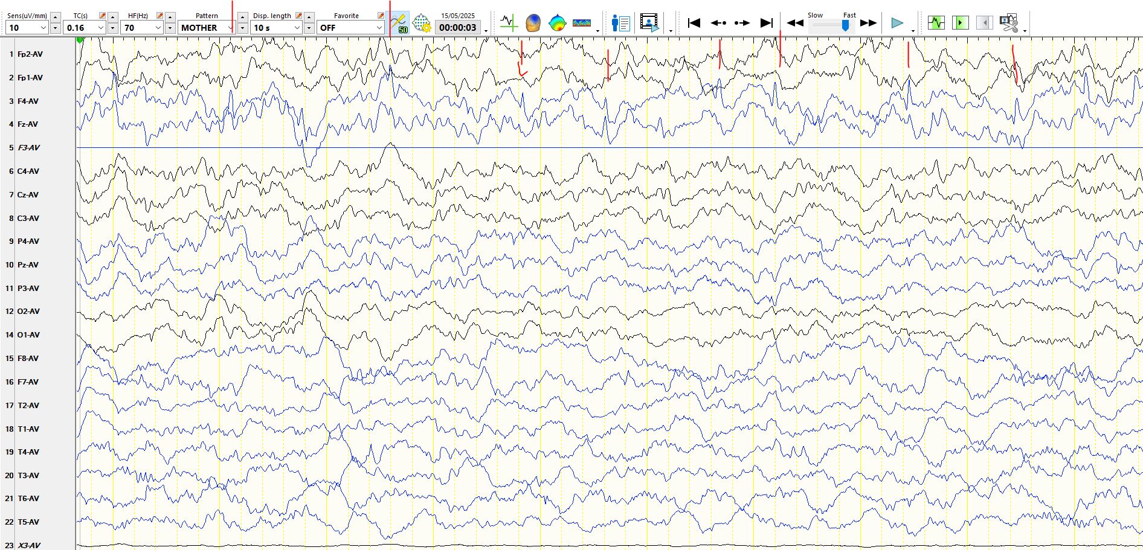Open the video and waveform clip tool
Image resolution: width=1143 pixels, height=550 pixels.
tap(1009, 24)
